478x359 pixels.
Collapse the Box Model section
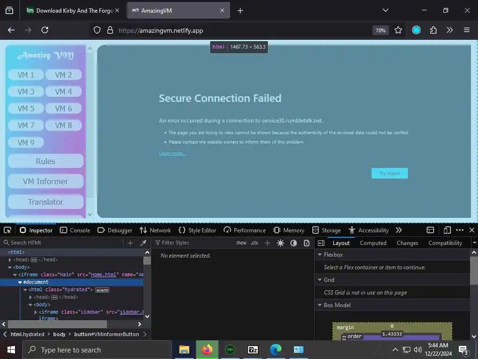(x=320, y=305)
